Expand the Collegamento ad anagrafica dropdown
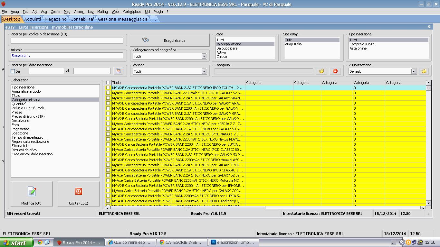The image size is (440, 247). tap(204, 56)
